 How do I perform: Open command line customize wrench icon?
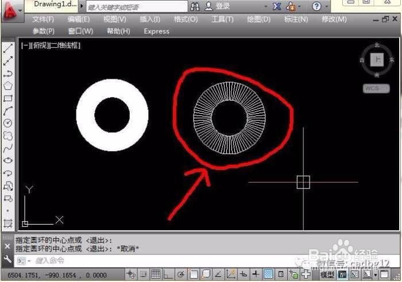click(7, 259)
